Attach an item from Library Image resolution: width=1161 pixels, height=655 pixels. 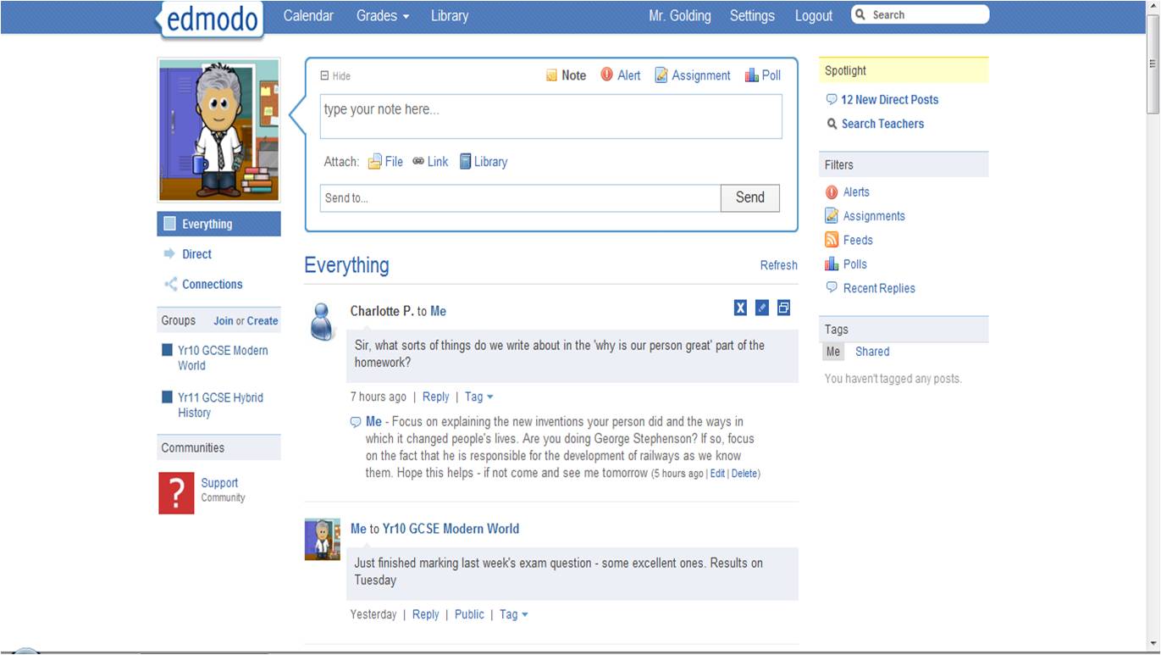(483, 161)
